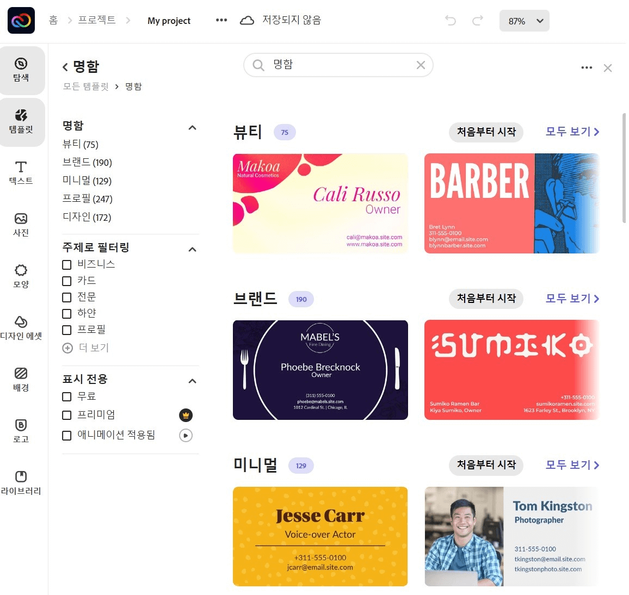Click the 더 보기 plus icon
The width and height of the screenshot is (629, 595).
(67, 348)
